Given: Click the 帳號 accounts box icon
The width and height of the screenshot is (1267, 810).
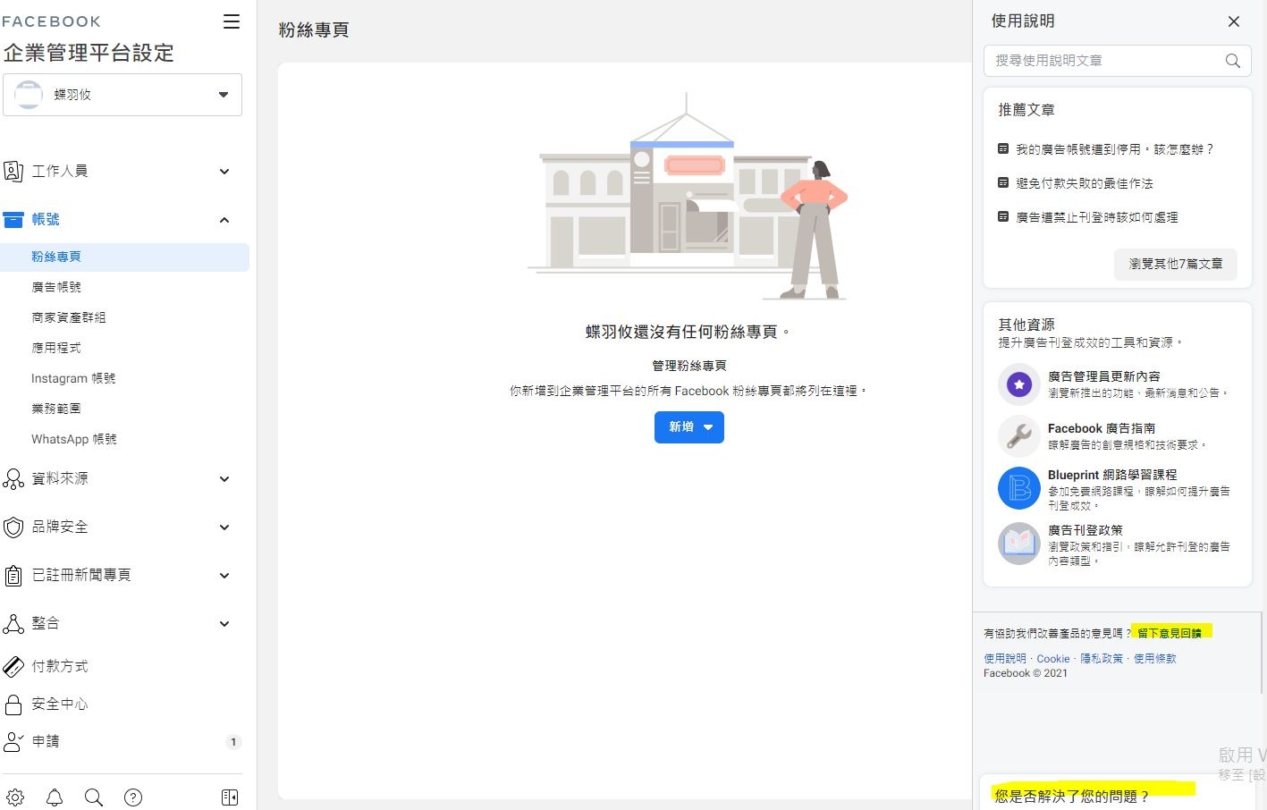Looking at the screenshot, I should point(13,219).
